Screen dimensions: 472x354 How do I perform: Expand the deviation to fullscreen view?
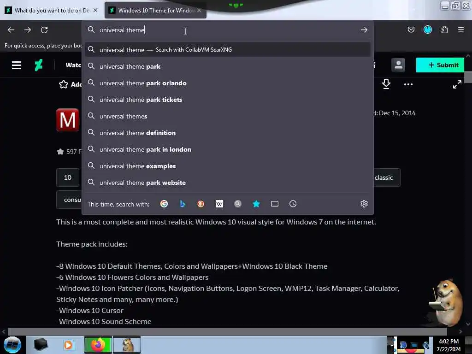pos(457,85)
